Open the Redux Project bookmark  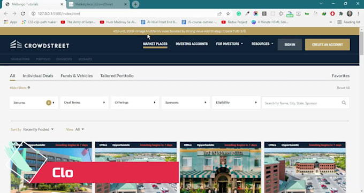(x=234, y=22)
